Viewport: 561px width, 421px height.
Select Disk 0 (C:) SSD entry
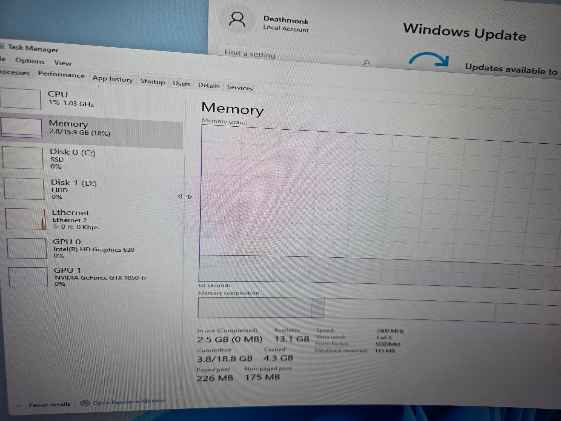(x=92, y=159)
